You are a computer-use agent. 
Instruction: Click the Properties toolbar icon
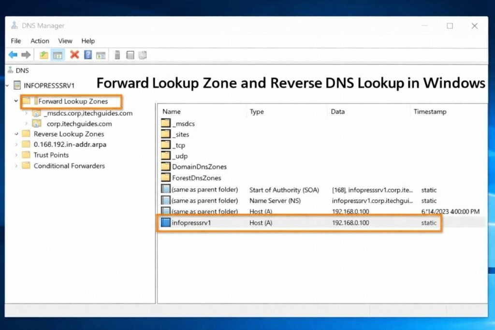click(x=101, y=55)
